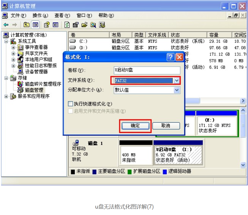Click the format dialog's help question-mark button

click(170, 57)
